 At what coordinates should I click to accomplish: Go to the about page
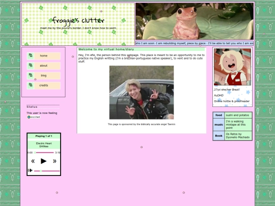pos(44,66)
